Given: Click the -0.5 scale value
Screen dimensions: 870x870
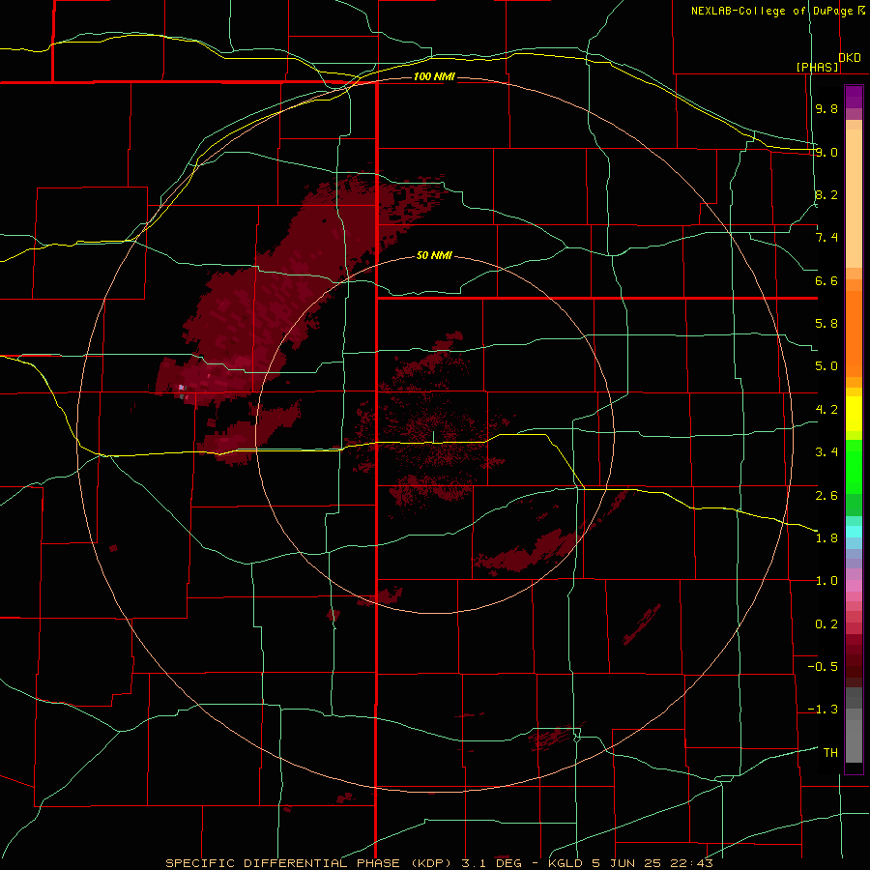Looking at the screenshot, I should (823, 667).
